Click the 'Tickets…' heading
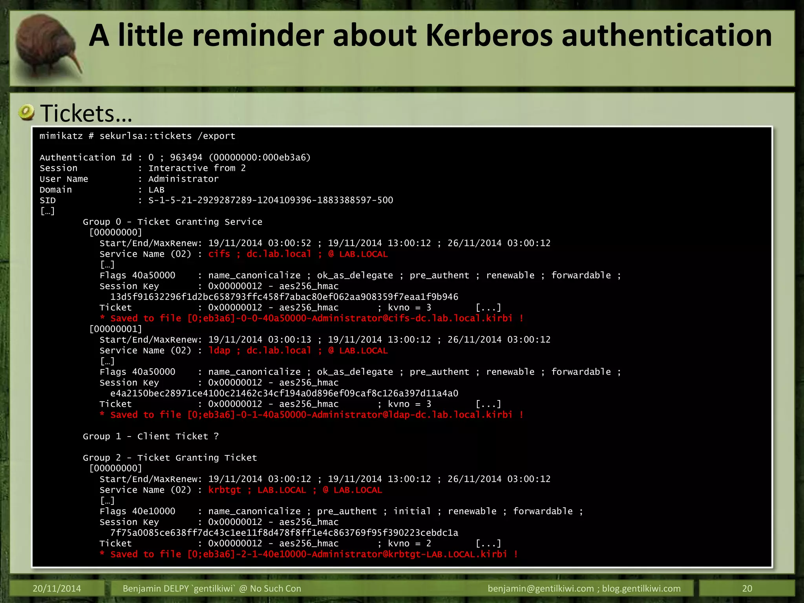804x603 pixels. 86,113
